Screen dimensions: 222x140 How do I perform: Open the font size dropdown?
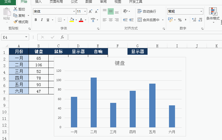point(85,12)
